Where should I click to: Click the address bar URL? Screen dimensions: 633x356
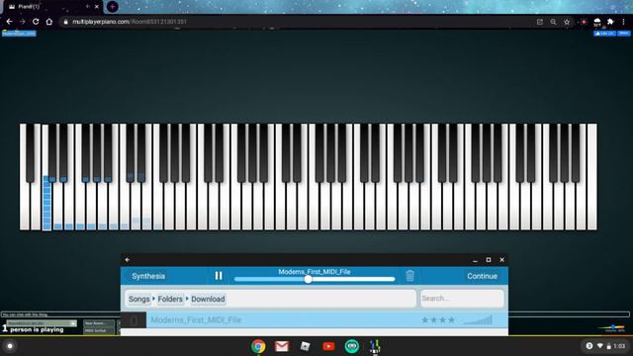130,22
